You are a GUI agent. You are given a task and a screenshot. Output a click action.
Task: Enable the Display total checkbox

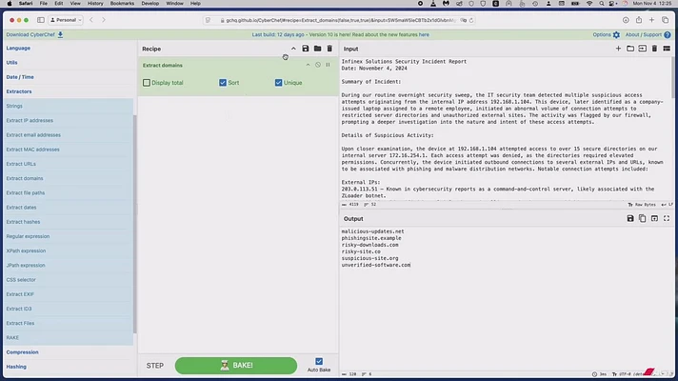[147, 83]
